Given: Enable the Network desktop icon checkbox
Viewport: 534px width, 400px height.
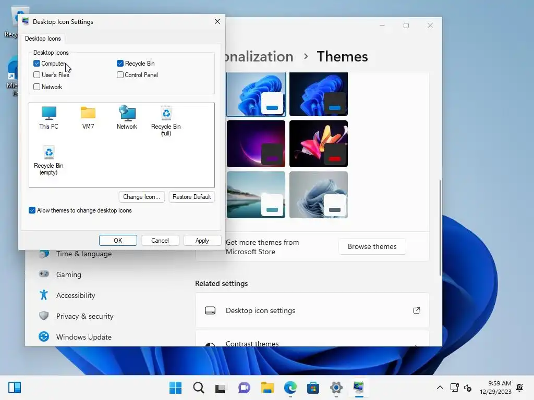Looking at the screenshot, I should tap(37, 87).
